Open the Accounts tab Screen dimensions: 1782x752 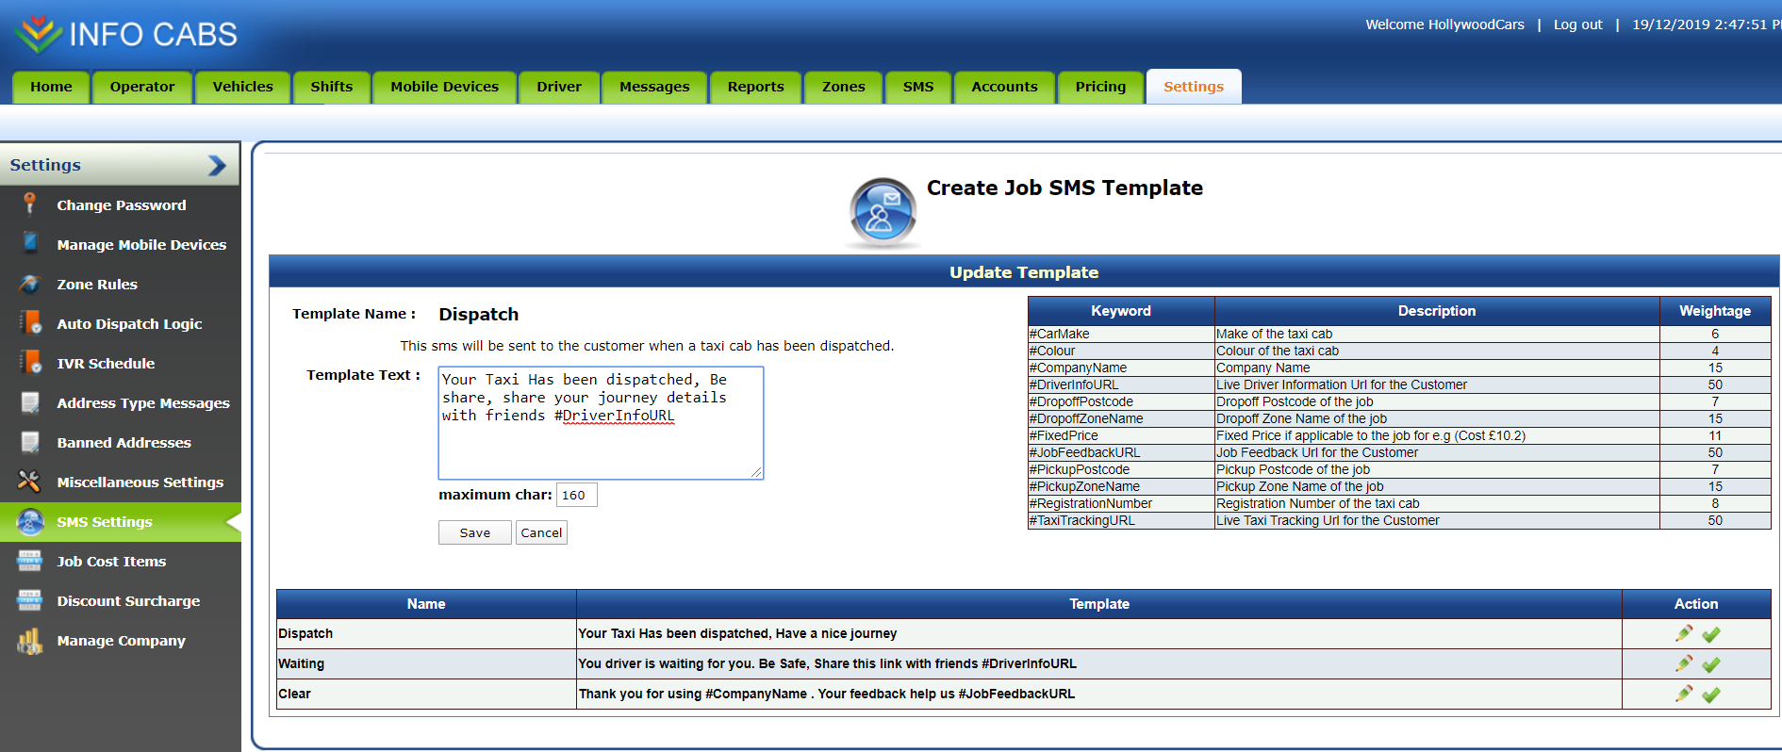1004,87
